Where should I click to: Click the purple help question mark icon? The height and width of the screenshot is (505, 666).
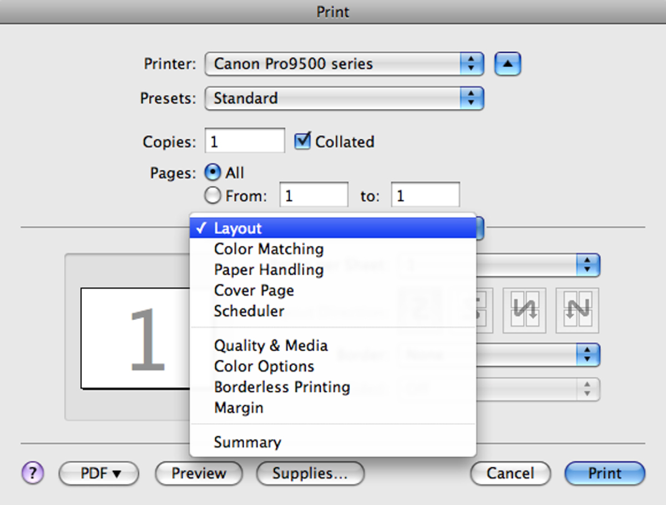click(x=33, y=473)
